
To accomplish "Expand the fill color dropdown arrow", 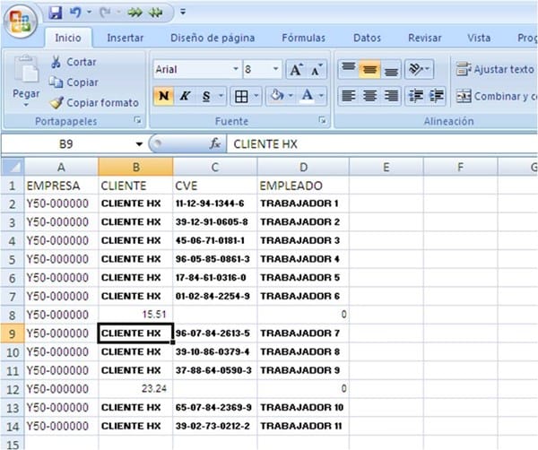I will (291, 96).
